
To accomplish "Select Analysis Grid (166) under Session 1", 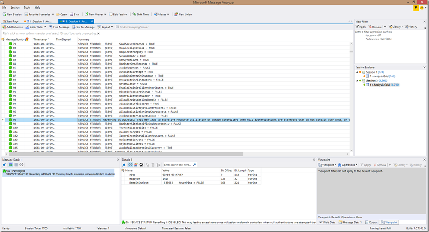I will pos(380,77).
